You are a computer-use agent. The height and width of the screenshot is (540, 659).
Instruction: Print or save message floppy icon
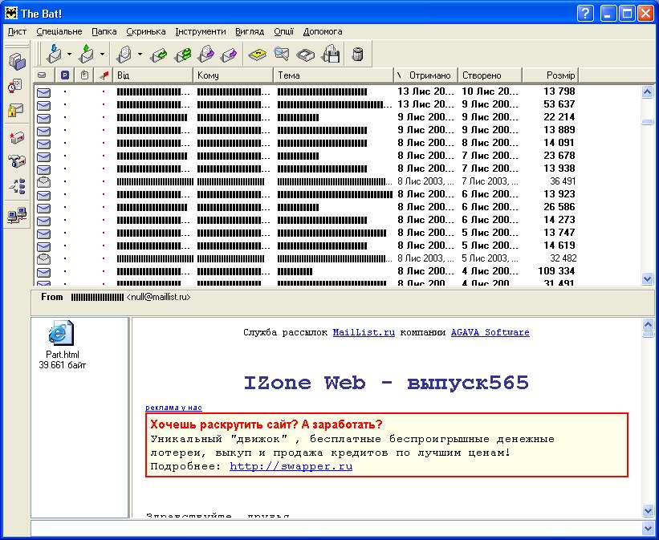pyautogui.click(x=331, y=54)
